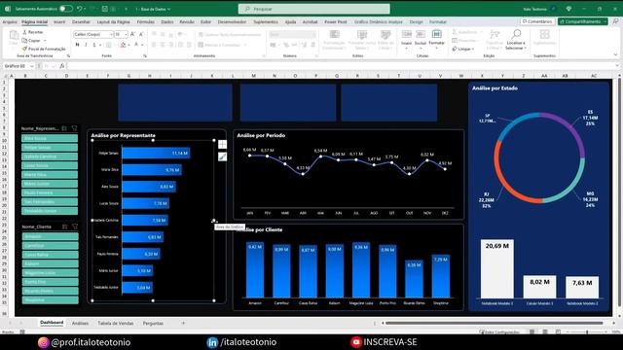Click the page layout view icon in status bar
This screenshot has width=623, height=350.
pos(545,332)
